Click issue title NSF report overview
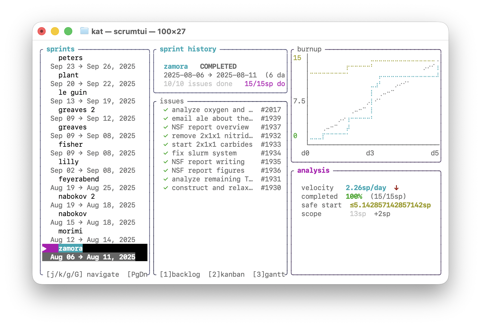Image resolution: width=481 pixels, height=327 pixels. [210, 127]
